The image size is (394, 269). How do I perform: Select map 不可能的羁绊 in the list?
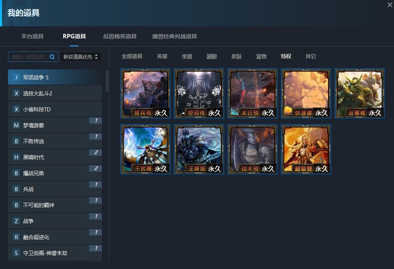pos(55,205)
